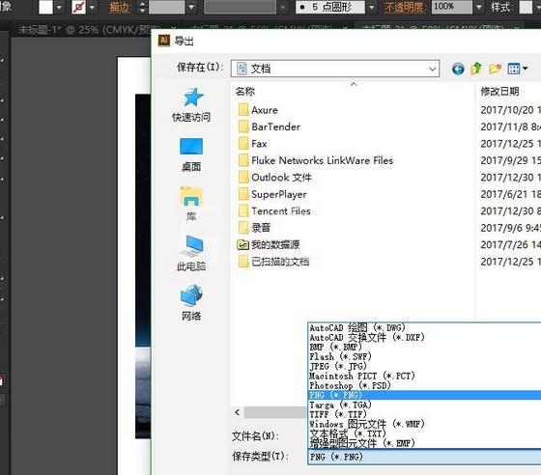Choose JPEG (*.JPG) format
The height and width of the screenshot is (475, 541).
424,366
